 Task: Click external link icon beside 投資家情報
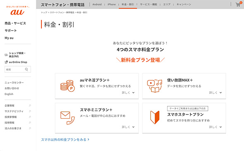30,117
